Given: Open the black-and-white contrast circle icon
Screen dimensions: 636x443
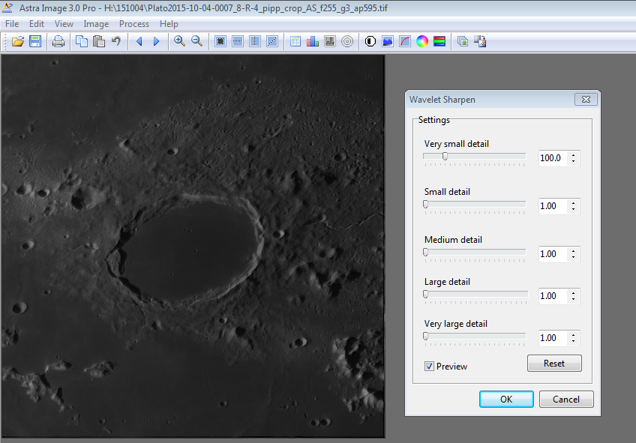Looking at the screenshot, I should coord(370,41).
